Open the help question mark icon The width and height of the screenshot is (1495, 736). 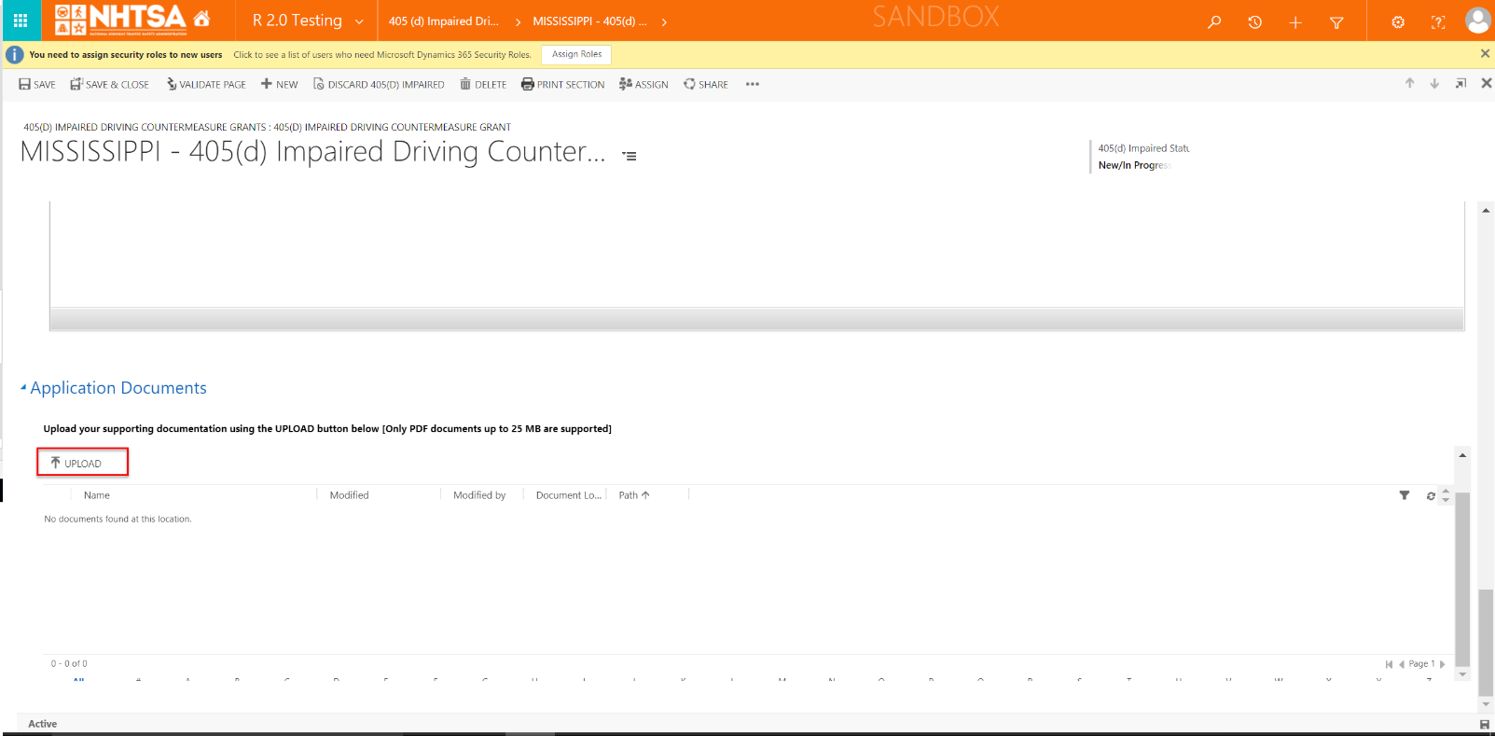(1438, 21)
